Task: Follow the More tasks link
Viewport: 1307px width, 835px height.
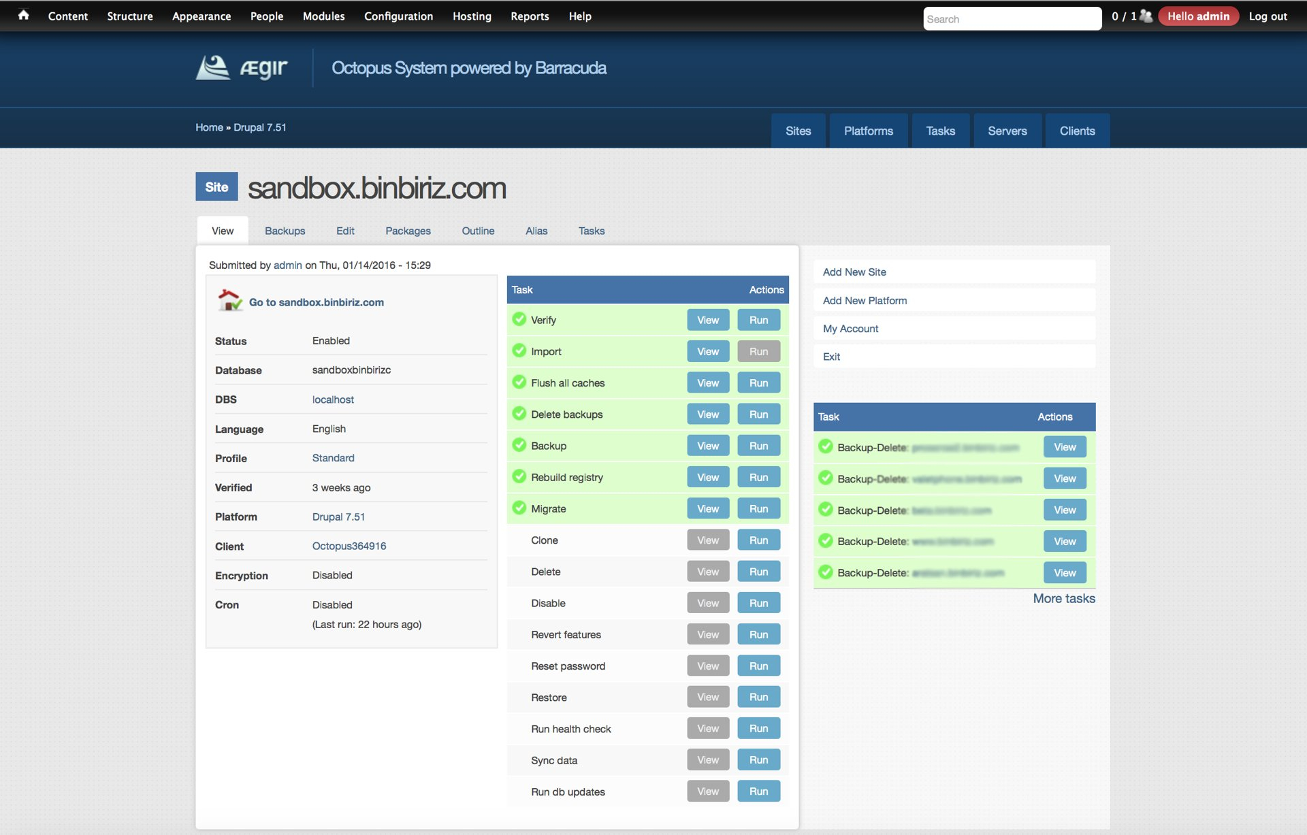Action: (1063, 598)
